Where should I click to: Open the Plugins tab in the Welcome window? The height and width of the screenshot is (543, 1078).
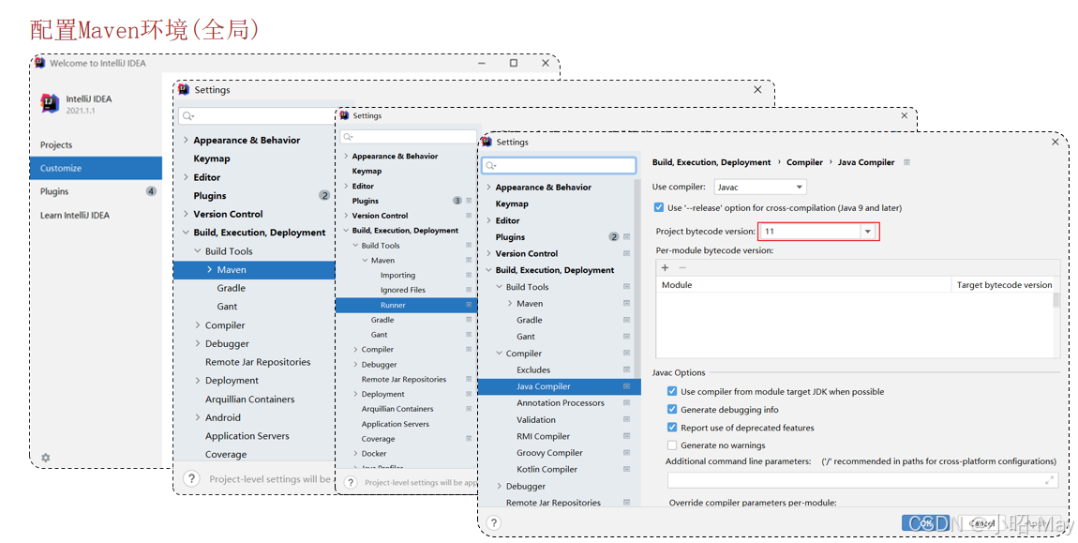(54, 191)
